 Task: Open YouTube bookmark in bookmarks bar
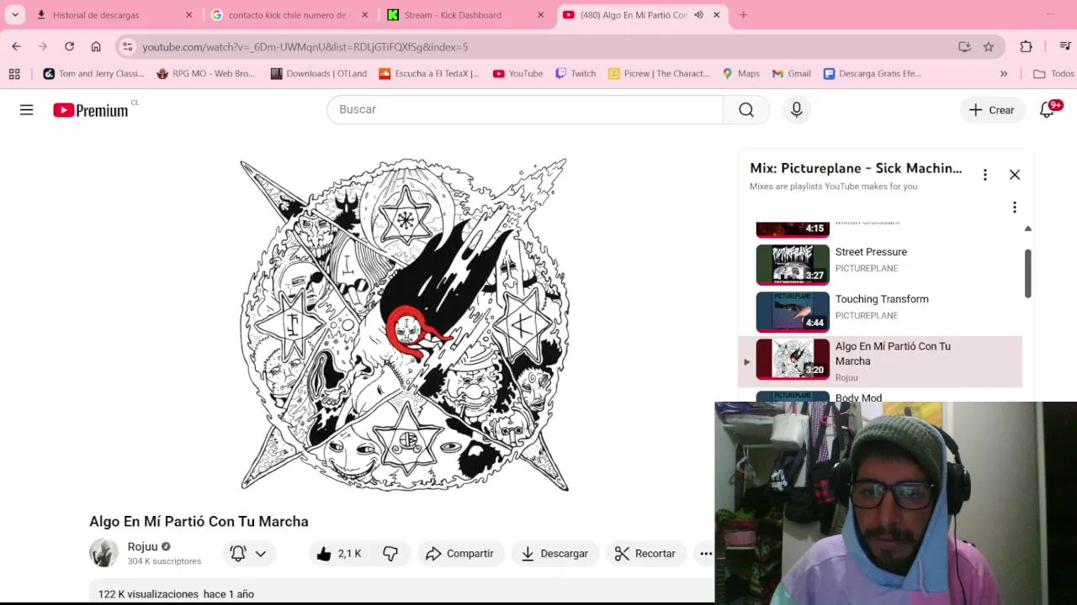click(518, 74)
